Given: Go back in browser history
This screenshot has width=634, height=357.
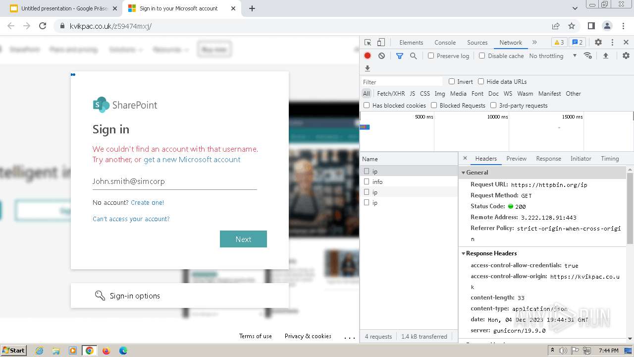Looking at the screenshot, I should [x=11, y=26].
